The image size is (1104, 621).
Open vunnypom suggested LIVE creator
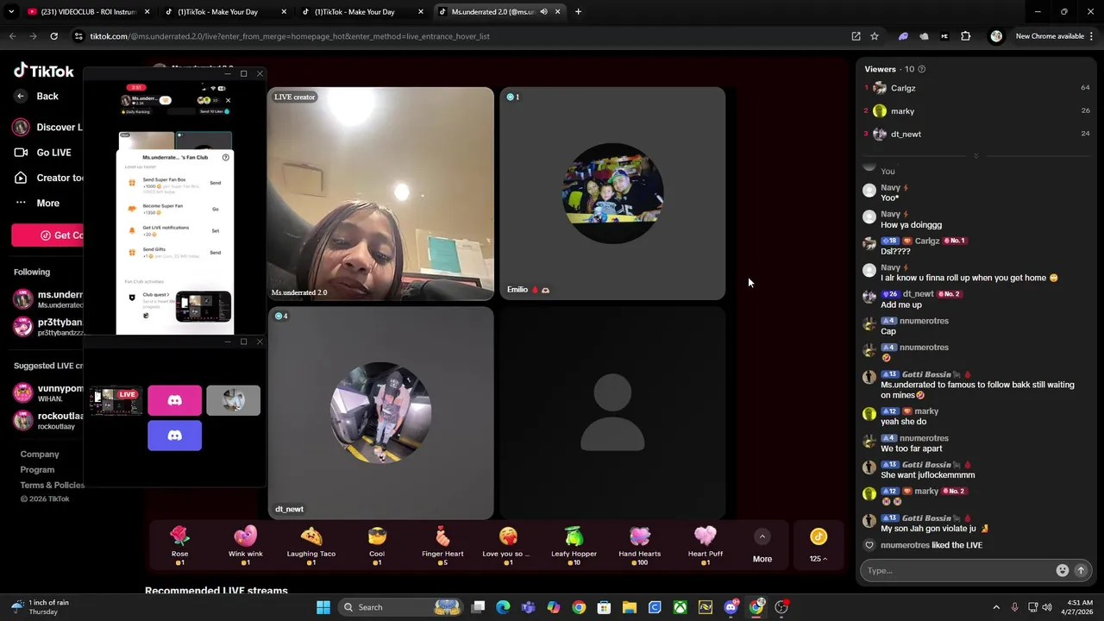(x=48, y=393)
